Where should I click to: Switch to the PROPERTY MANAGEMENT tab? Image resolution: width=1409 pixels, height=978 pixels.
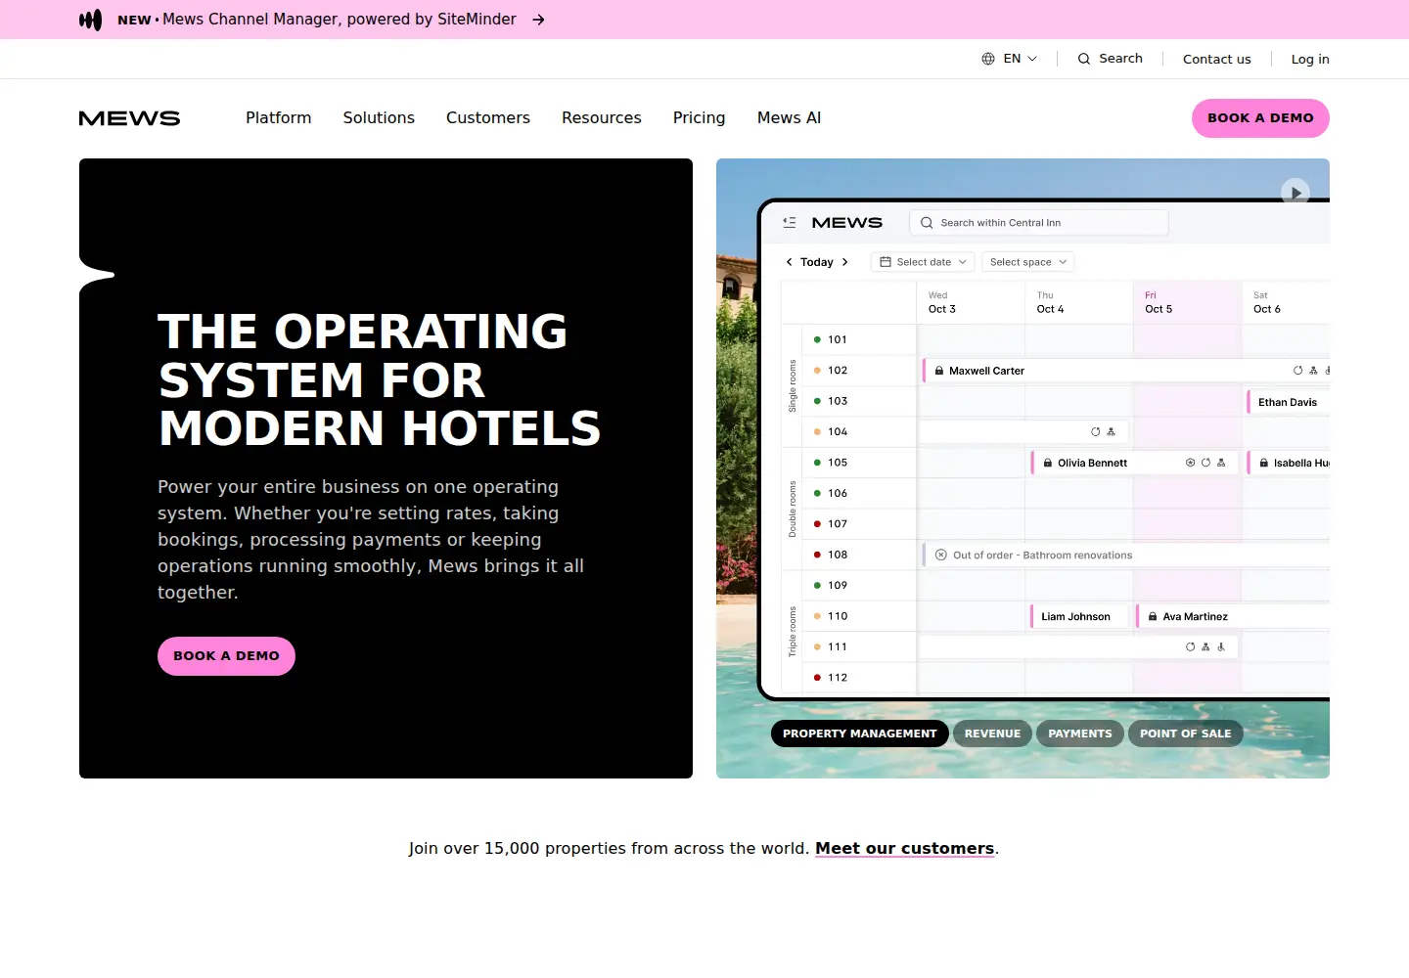[860, 733]
